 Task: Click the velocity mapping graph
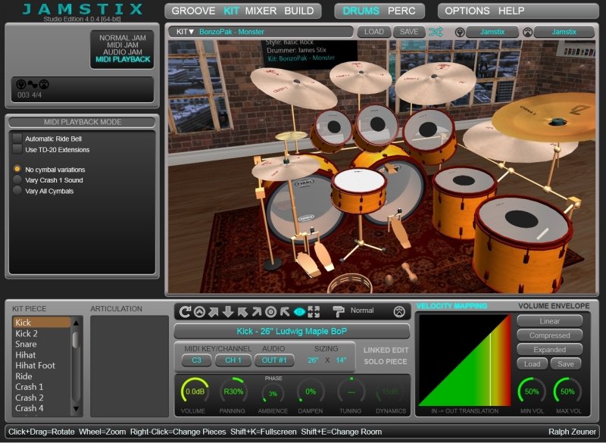465,360
